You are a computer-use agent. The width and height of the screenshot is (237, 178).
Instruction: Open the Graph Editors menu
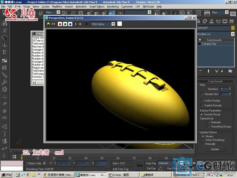(97, 7)
